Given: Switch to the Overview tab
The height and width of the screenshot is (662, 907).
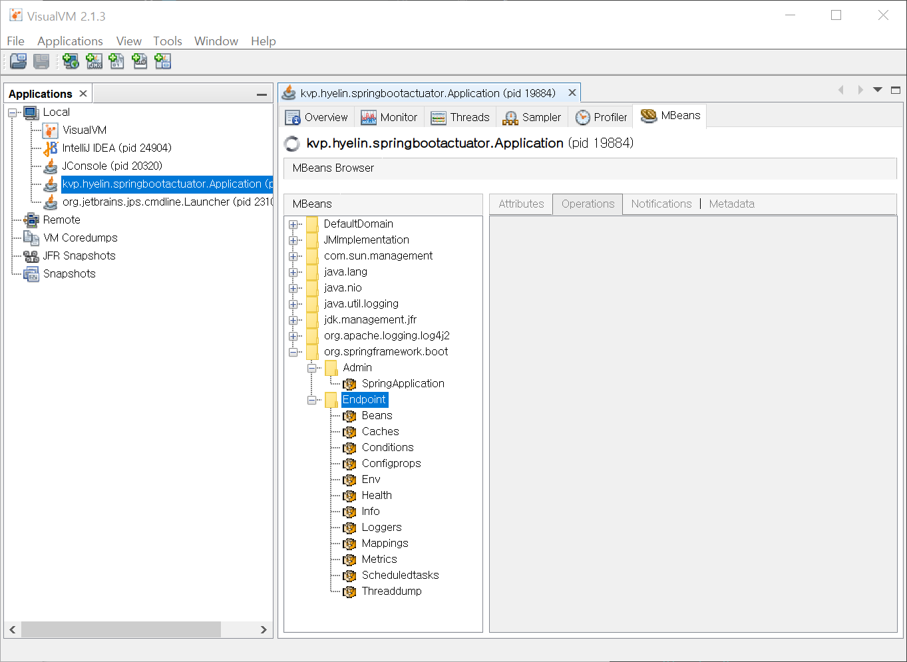Looking at the screenshot, I should (317, 117).
